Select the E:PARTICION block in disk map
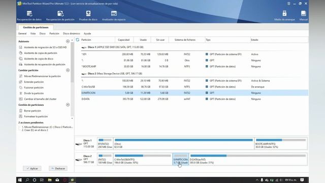Image resolution: width=325 pixels, height=183 pixels. [x=181, y=159]
